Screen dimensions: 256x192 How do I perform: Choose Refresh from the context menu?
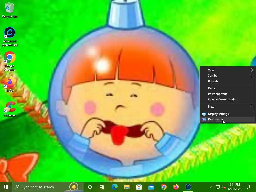pos(228,81)
